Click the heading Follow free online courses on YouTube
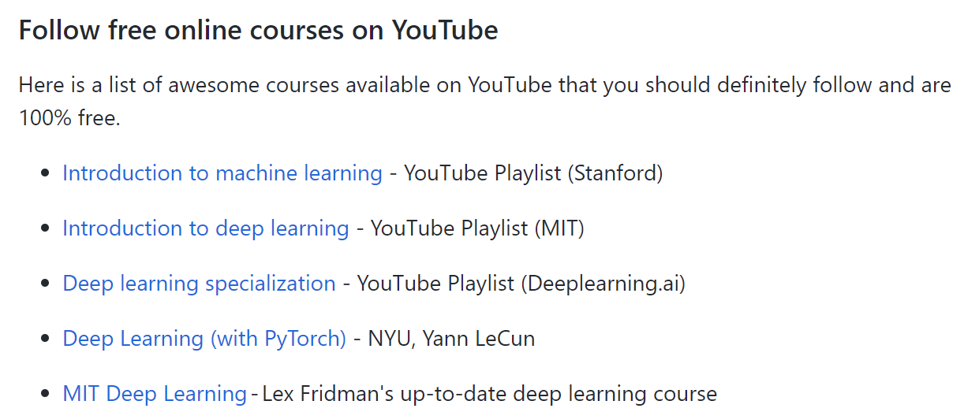 (x=258, y=30)
